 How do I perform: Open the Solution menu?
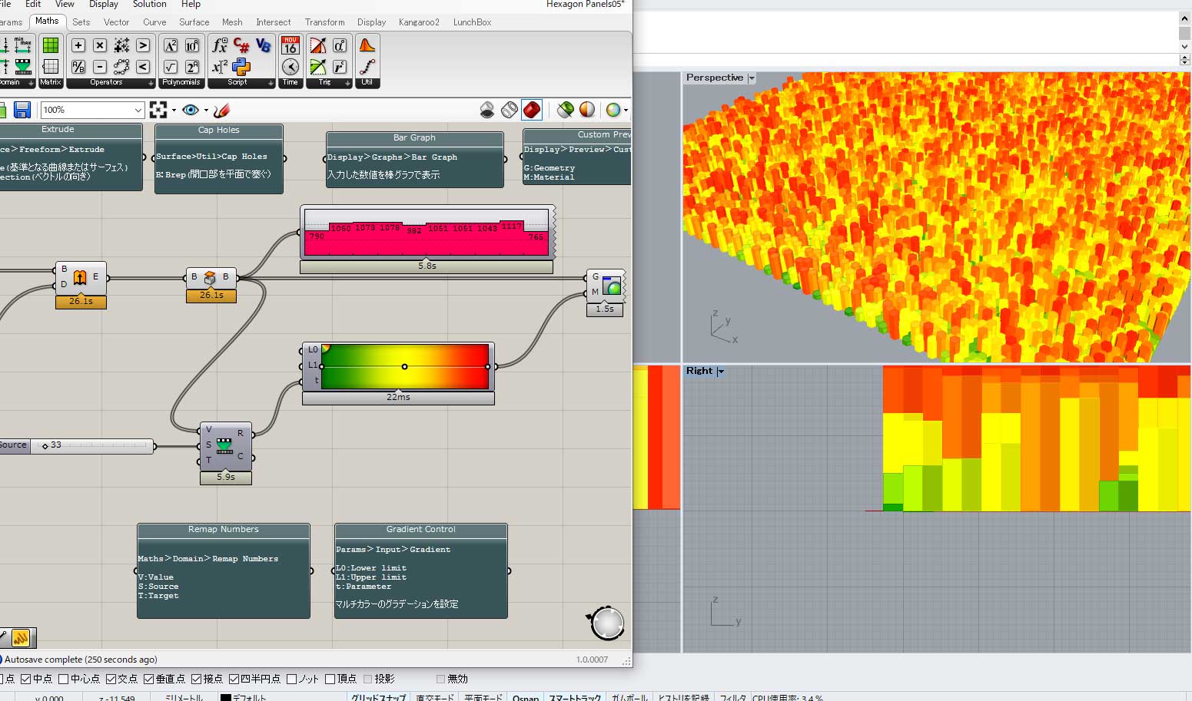coord(149,4)
